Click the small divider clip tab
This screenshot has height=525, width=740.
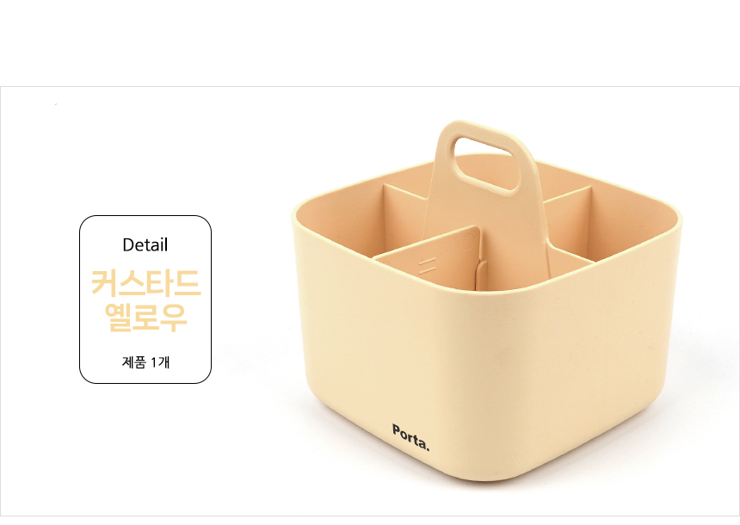pyautogui.click(x=480, y=274)
